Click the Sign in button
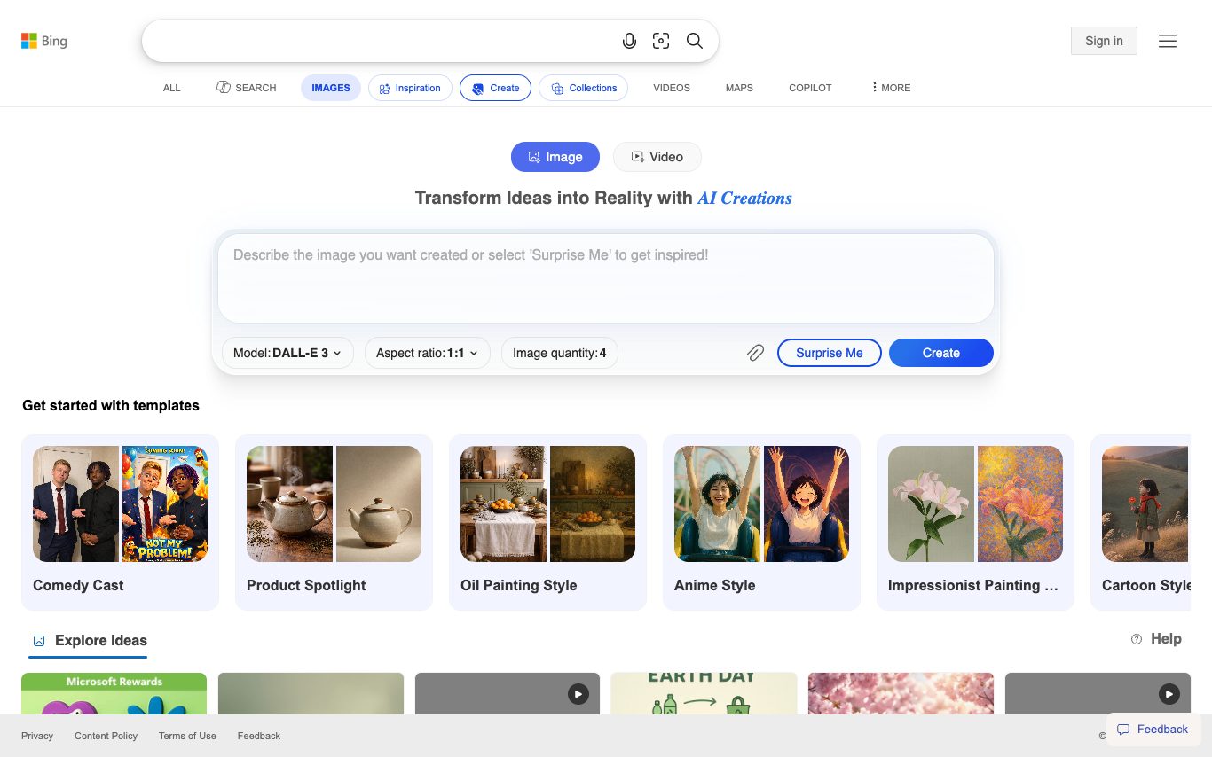1212x757 pixels. point(1104,41)
